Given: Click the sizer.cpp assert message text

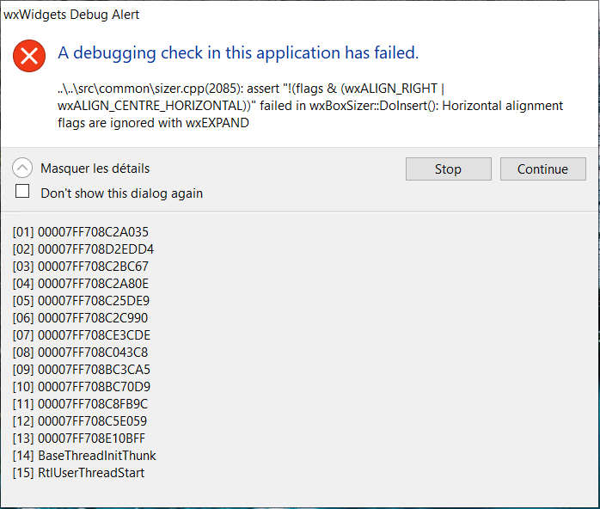Looking at the screenshot, I should 310,106.
